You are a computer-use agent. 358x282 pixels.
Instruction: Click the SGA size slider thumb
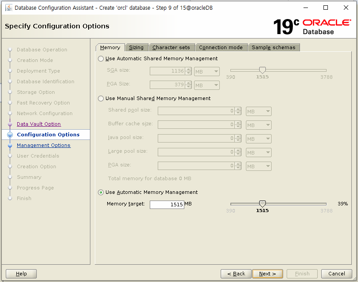pyautogui.click(x=262, y=70)
